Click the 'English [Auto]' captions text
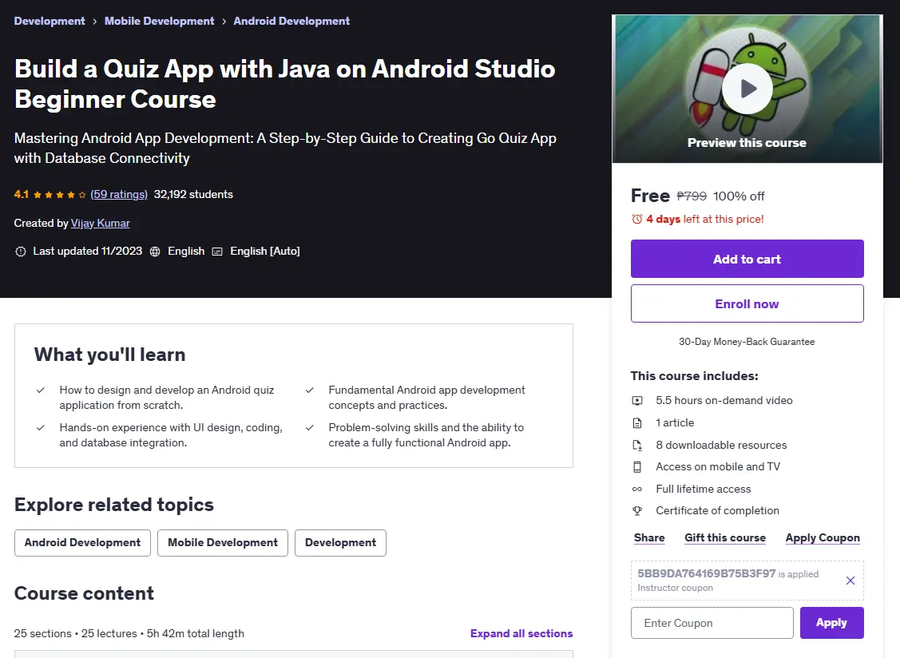This screenshot has height=658, width=900. tap(264, 252)
